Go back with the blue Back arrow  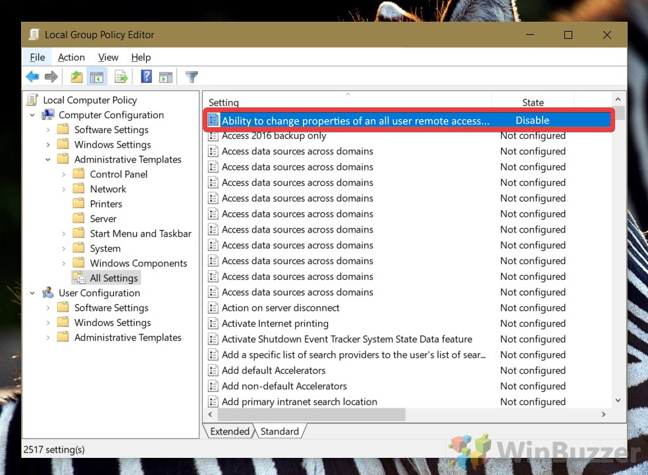[x=32, y=76]
